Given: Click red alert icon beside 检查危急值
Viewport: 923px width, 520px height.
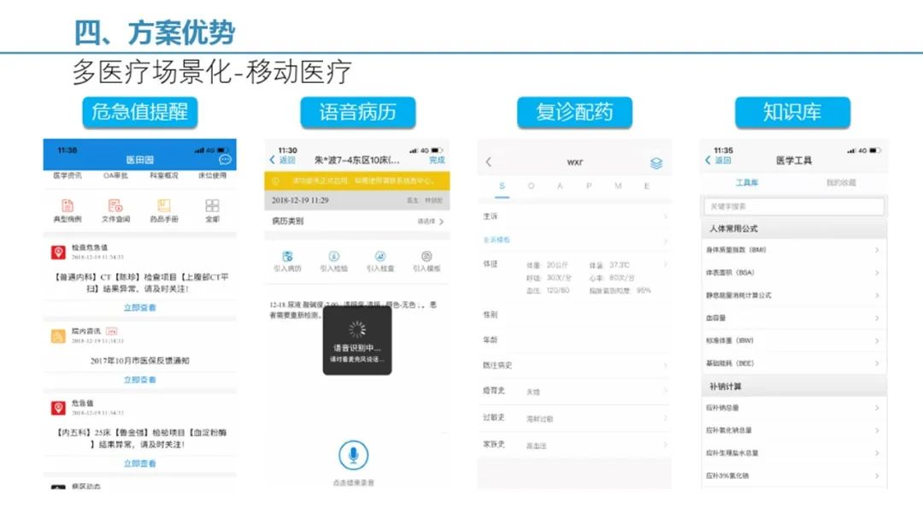Looking at the screenshot, I should pos(58,252).
